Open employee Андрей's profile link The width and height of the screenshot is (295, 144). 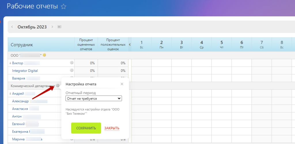(x=18, y=93)
